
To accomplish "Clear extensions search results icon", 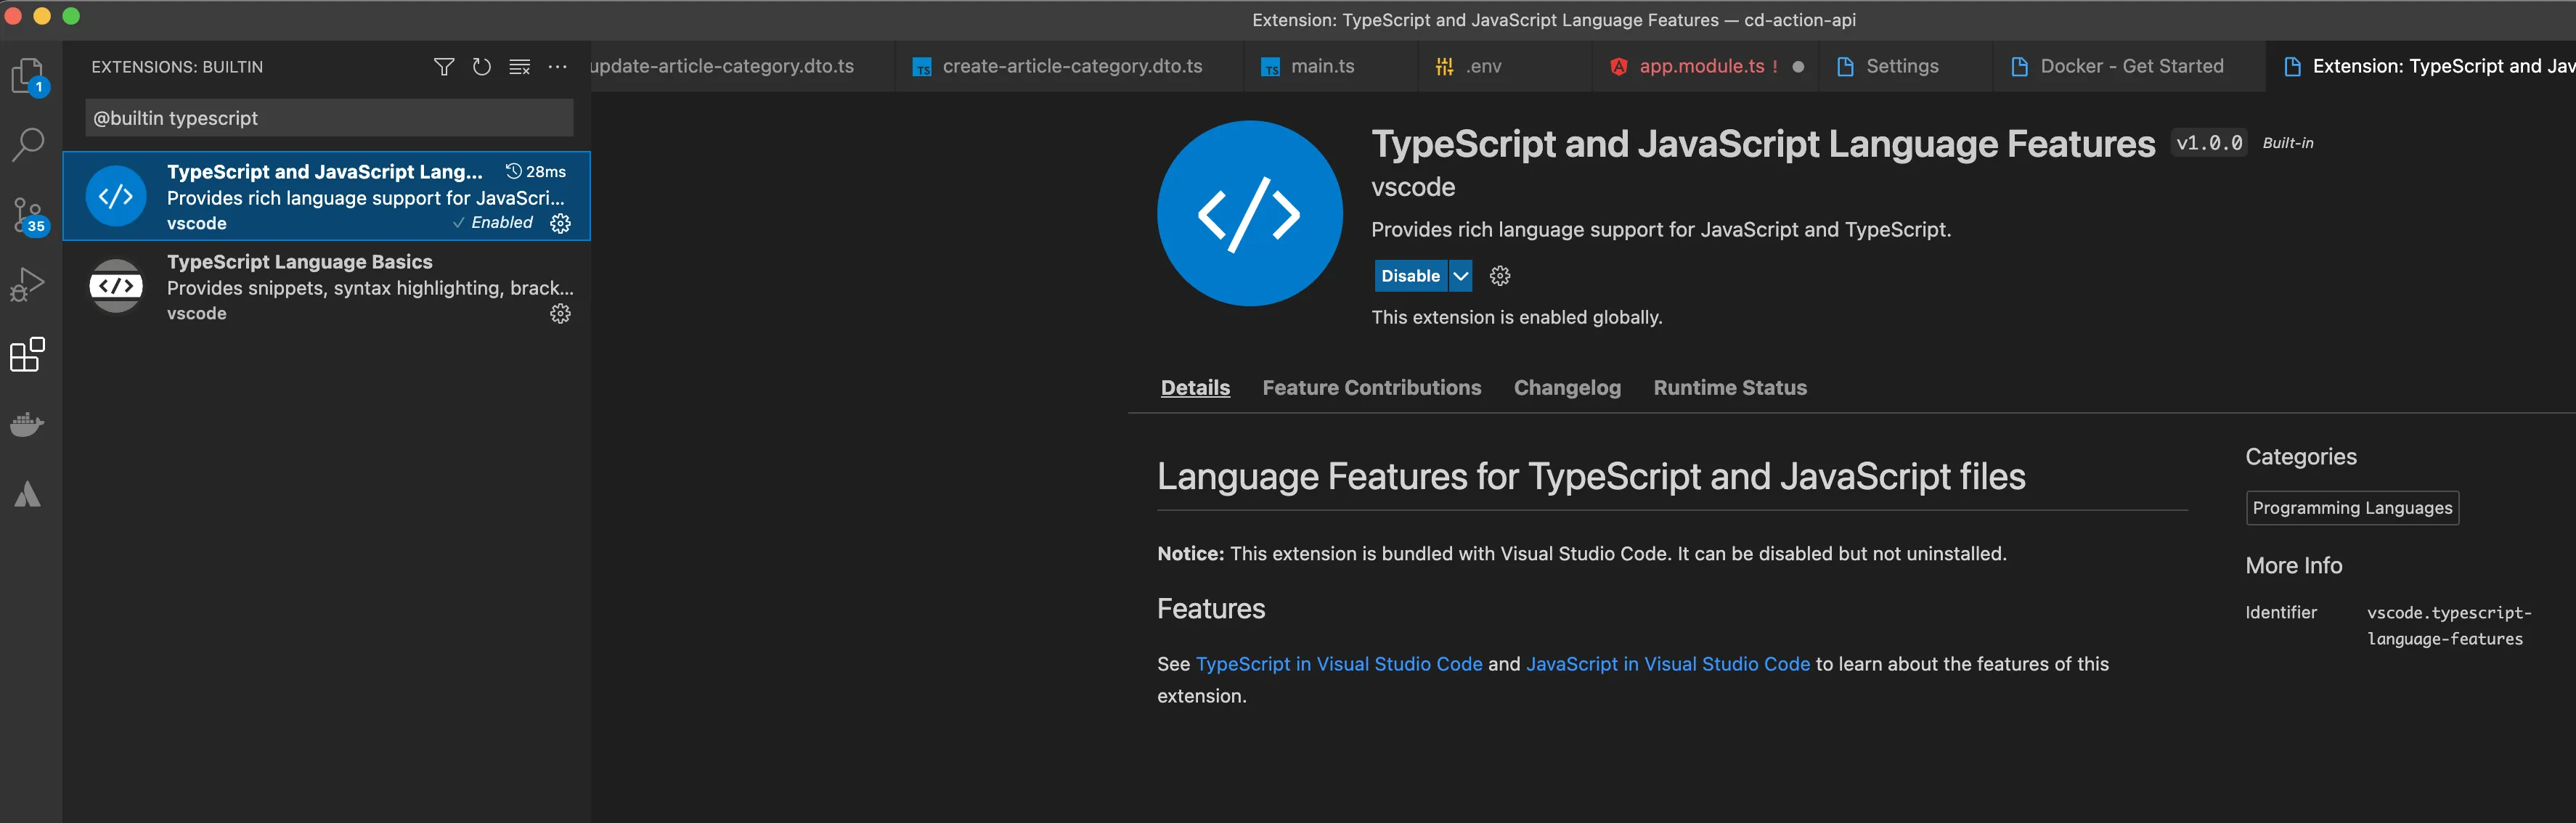I will (520, 67).
